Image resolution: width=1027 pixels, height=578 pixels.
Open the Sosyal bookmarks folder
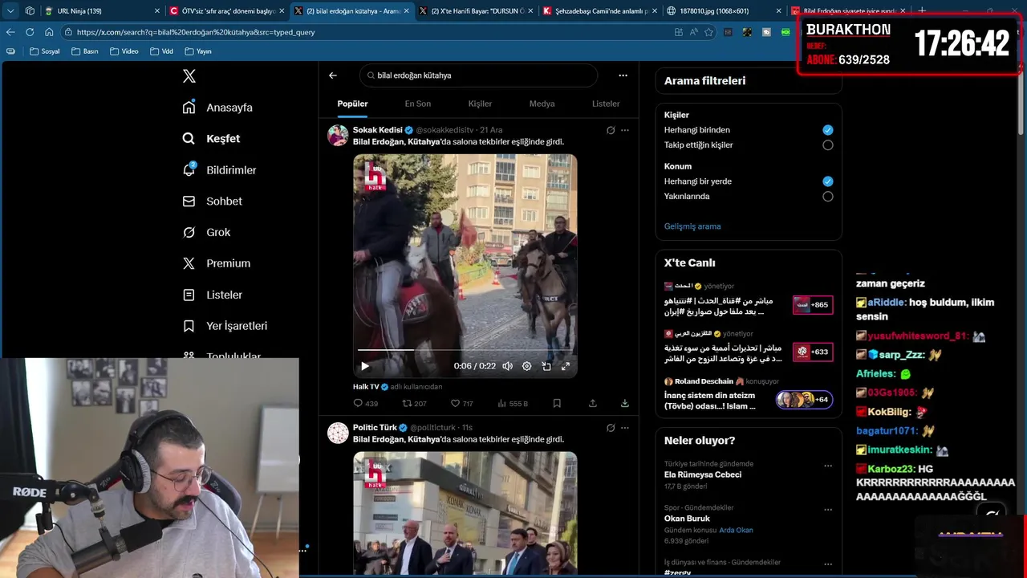pyautogui.click(x=45, y=51)
